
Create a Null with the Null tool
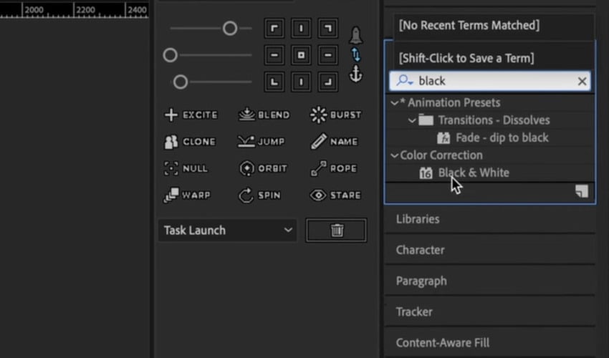pyautogui.click(x=186, y=168)
